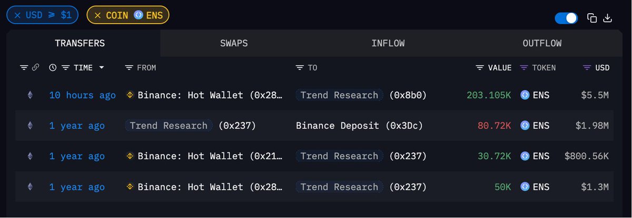Click Trend Research (0x8b0) label
The image size is (632, 218).
[361, 95]
